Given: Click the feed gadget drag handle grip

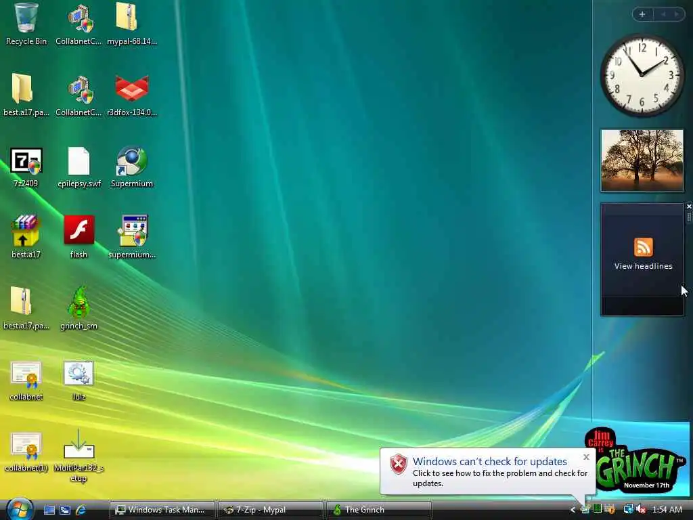Looking at the screenshot, I should click(688, 217).
